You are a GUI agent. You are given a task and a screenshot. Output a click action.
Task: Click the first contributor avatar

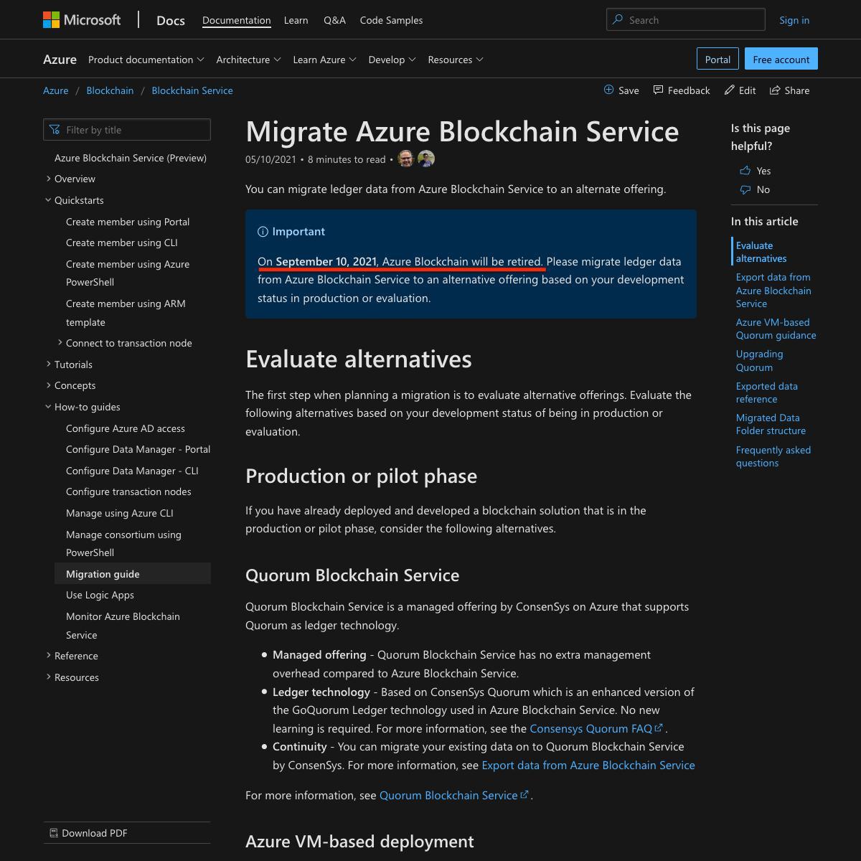(406, 159)
